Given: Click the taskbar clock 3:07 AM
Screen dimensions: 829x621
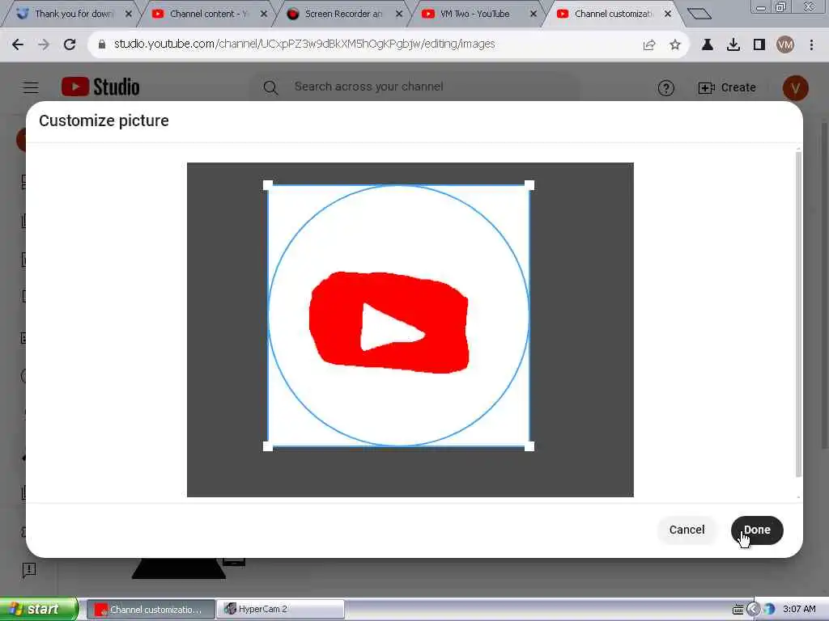Looking at the screenshot, I should [799, 610].
